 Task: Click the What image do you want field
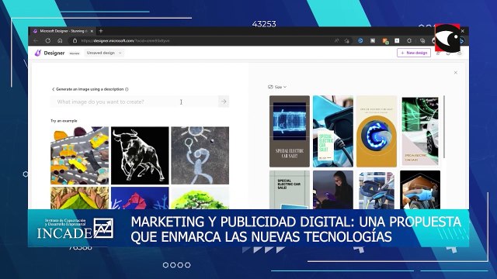134,102
